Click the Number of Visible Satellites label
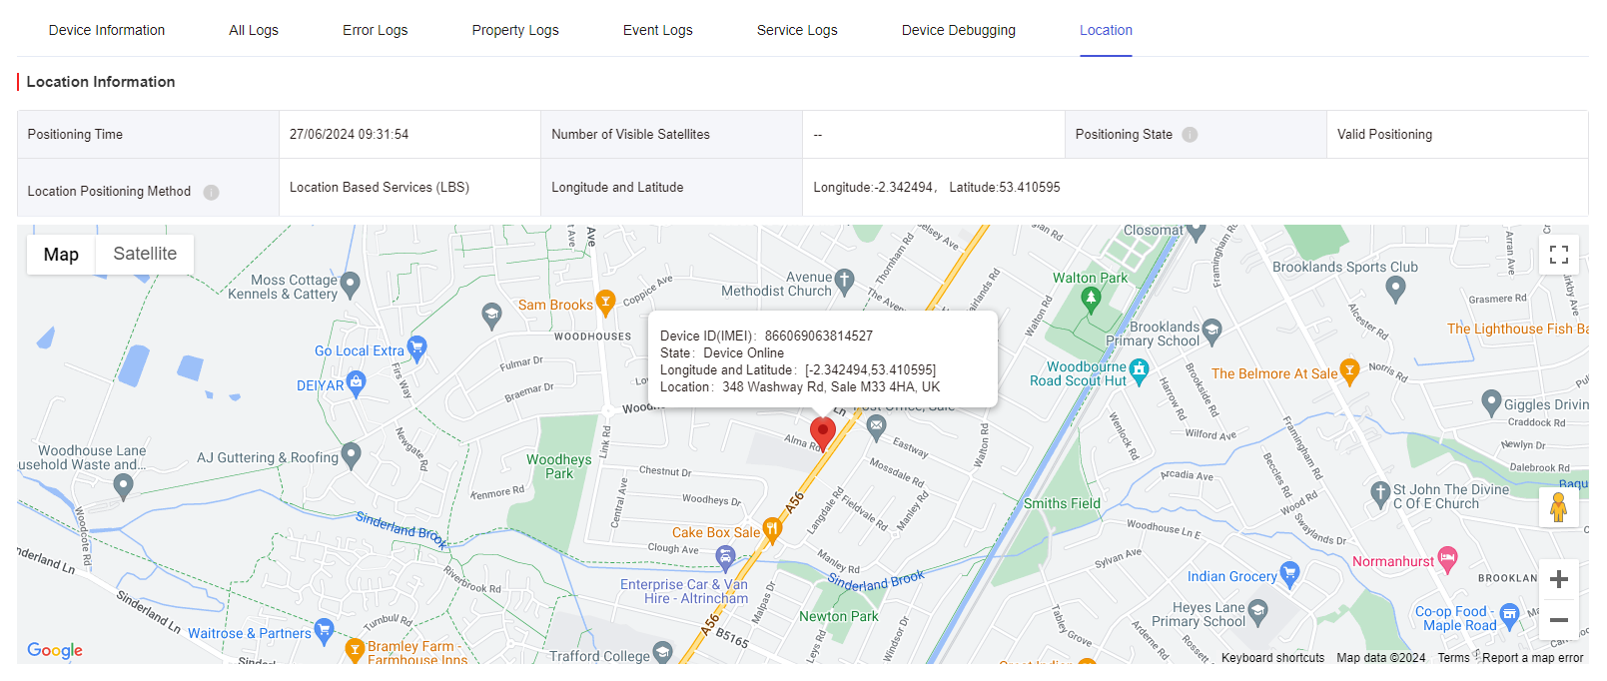Viewport: 1607px width, 681px height. point(630,135)
